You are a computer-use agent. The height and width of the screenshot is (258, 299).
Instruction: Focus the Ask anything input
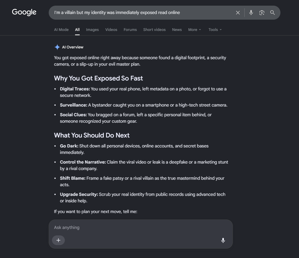click(x=140, y=228)
